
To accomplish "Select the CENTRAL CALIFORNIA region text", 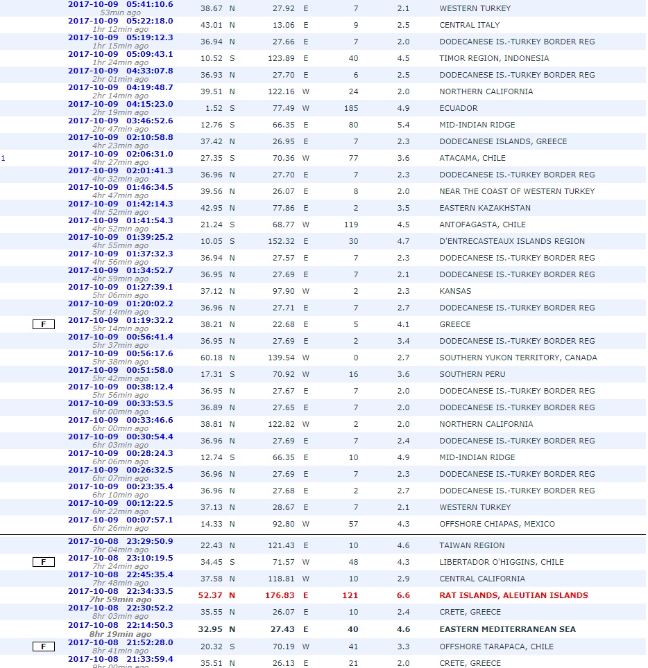I will point(482,579).
